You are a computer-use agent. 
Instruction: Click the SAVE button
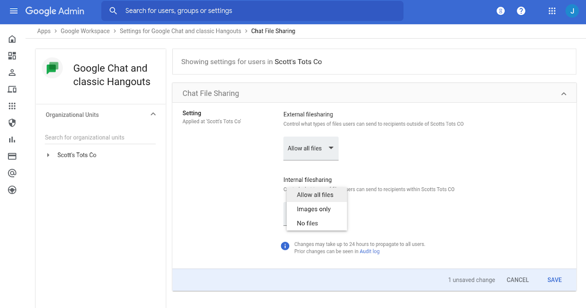(554, 280)
